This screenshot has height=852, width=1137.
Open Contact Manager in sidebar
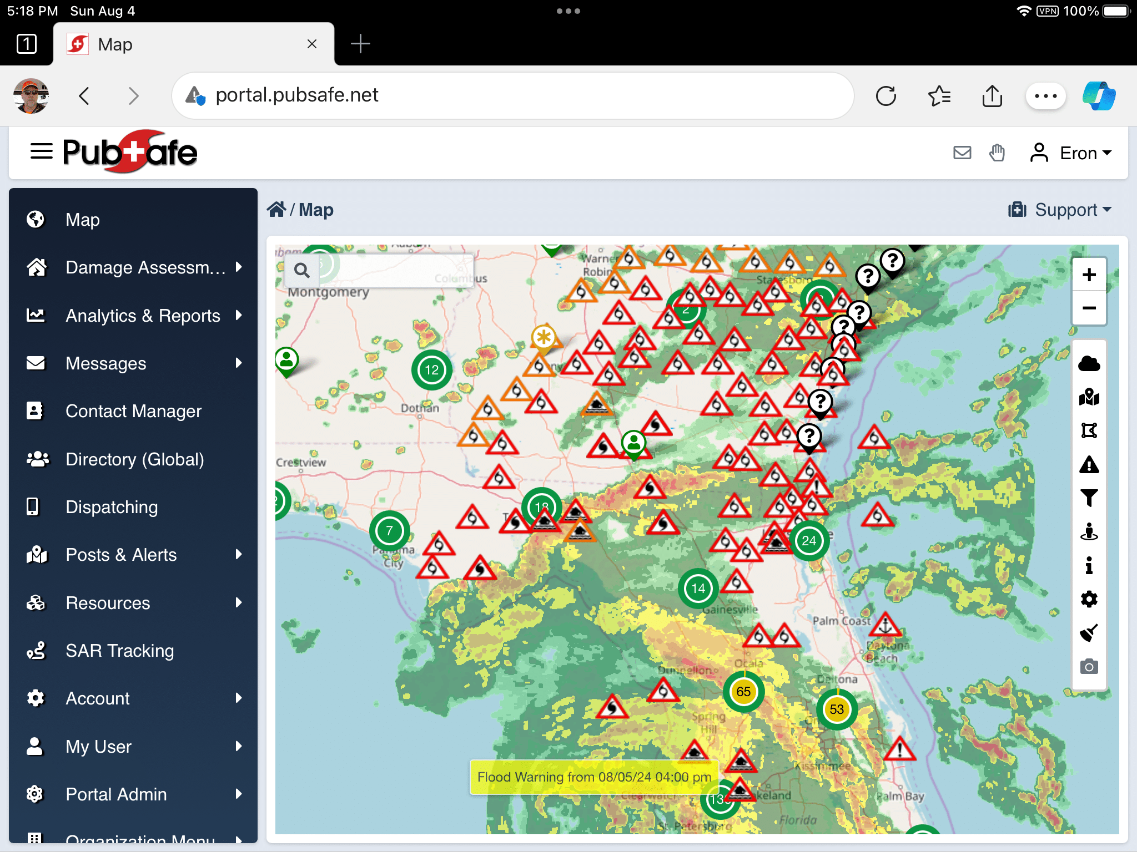(x=133, y=411)
